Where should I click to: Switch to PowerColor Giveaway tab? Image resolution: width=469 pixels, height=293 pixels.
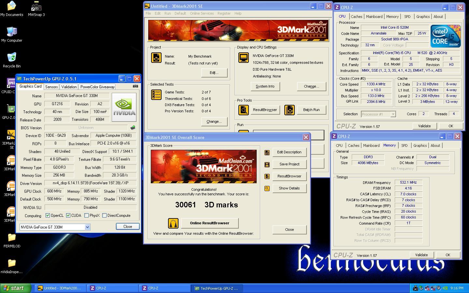(x=97, y=87)
